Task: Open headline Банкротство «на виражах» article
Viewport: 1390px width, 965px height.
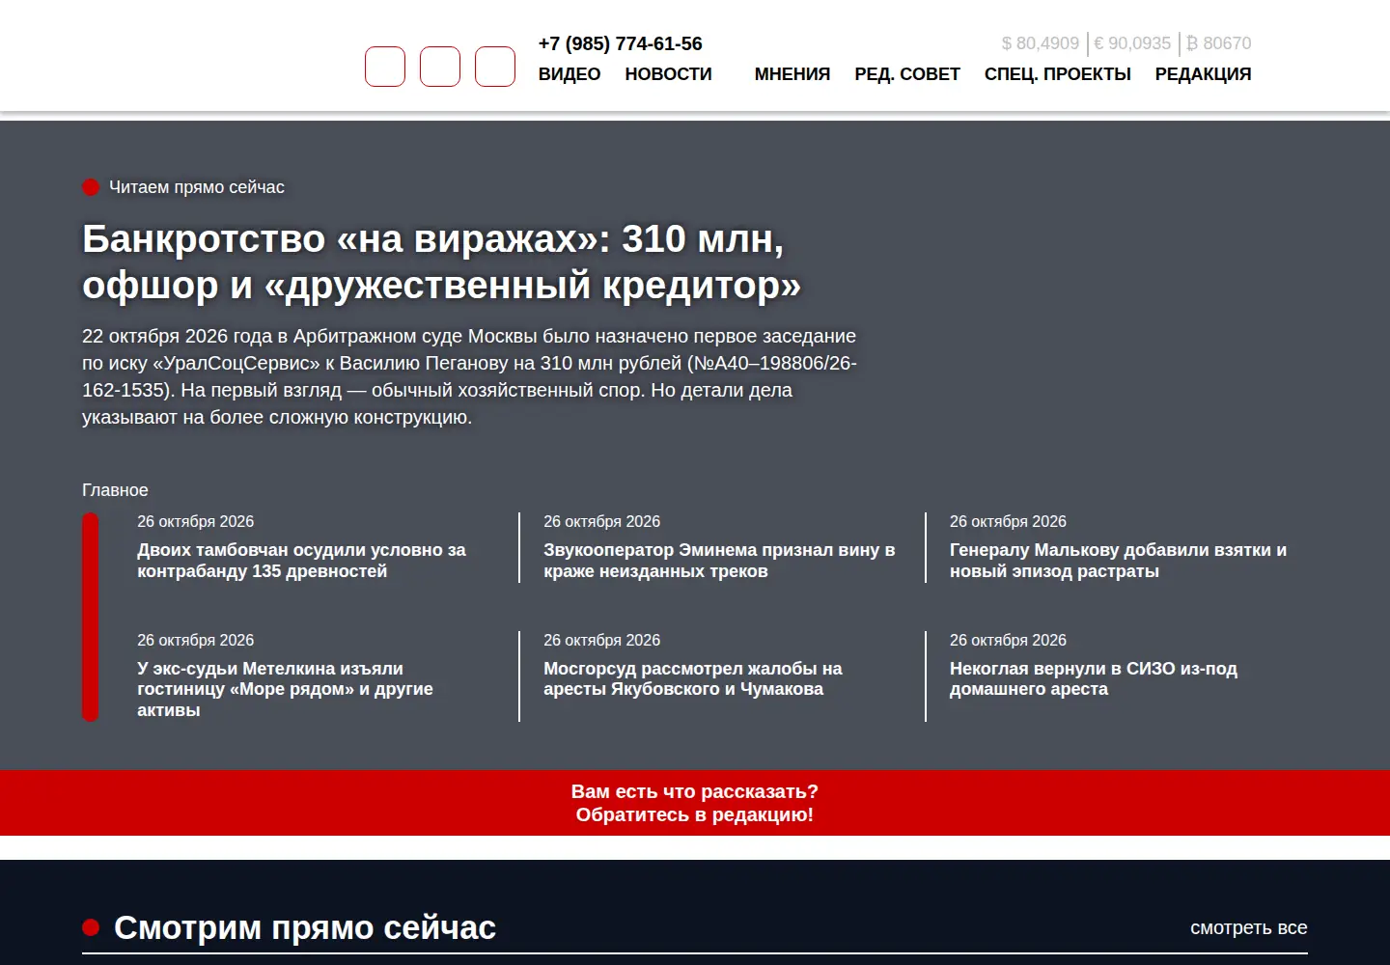Action: 442,262
